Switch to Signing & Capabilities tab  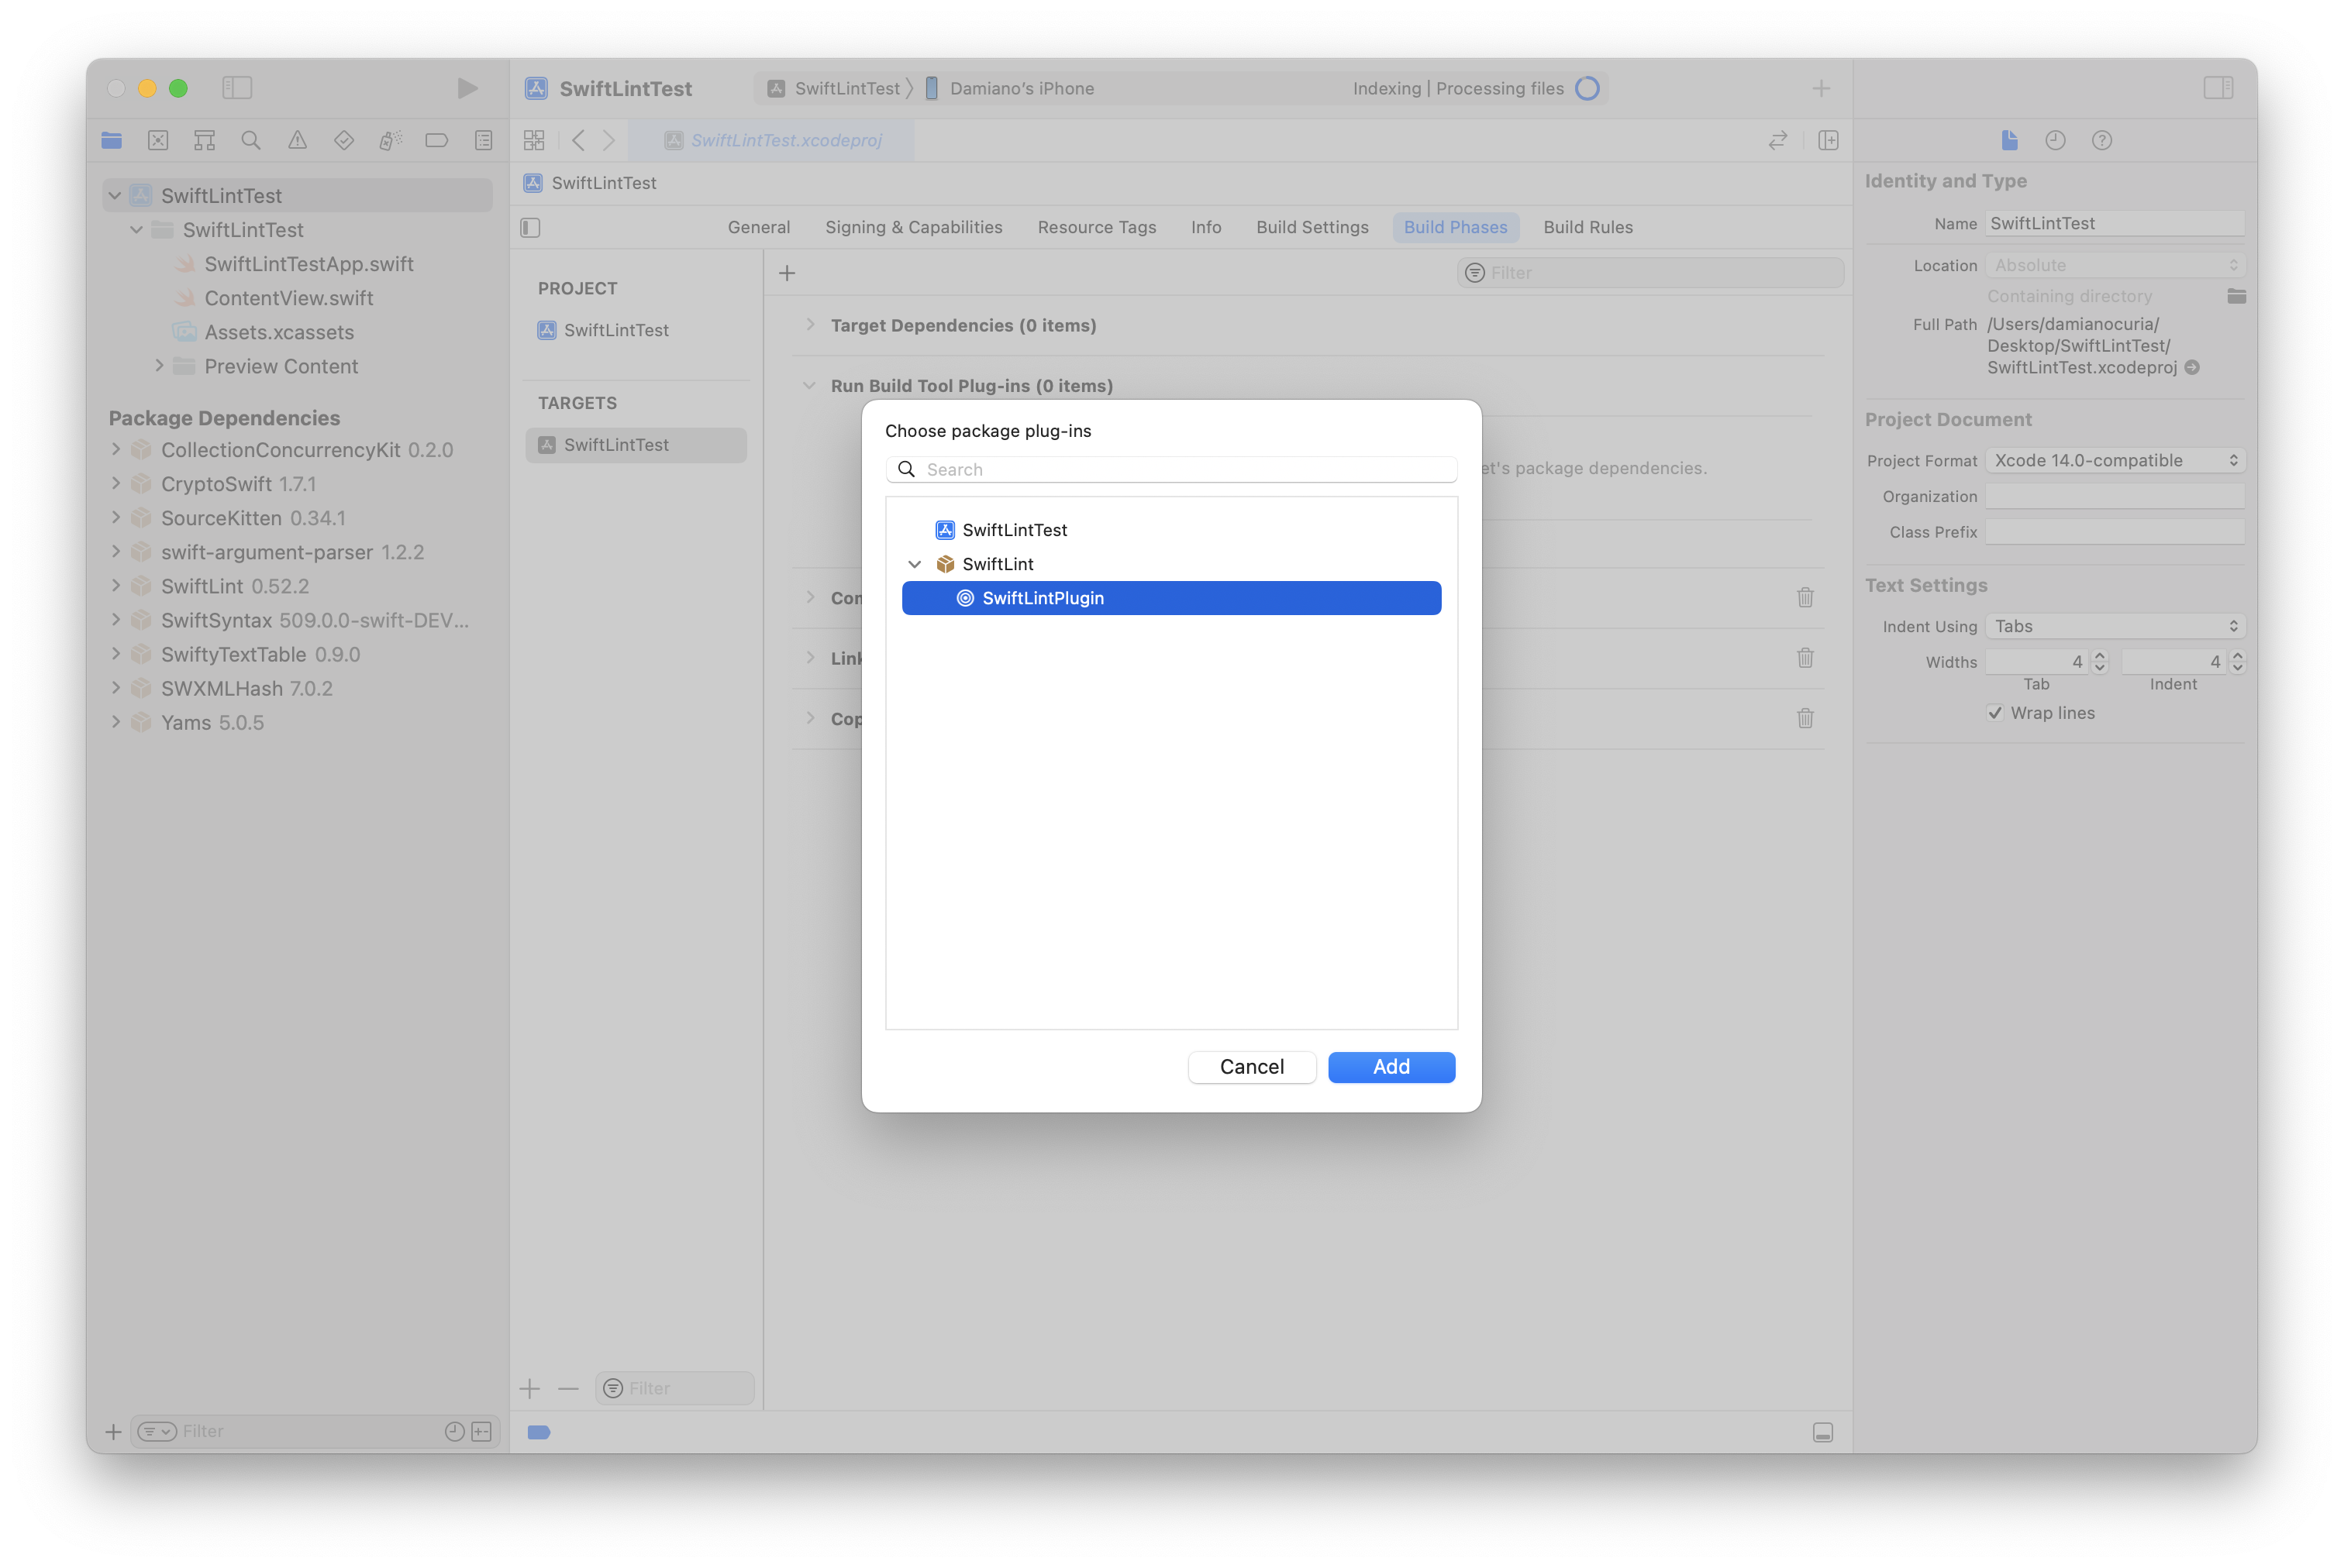(x=913, y=227)
